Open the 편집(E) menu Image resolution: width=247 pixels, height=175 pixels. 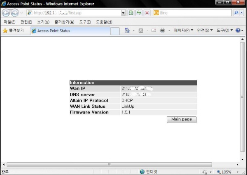(x=26, y=22)
